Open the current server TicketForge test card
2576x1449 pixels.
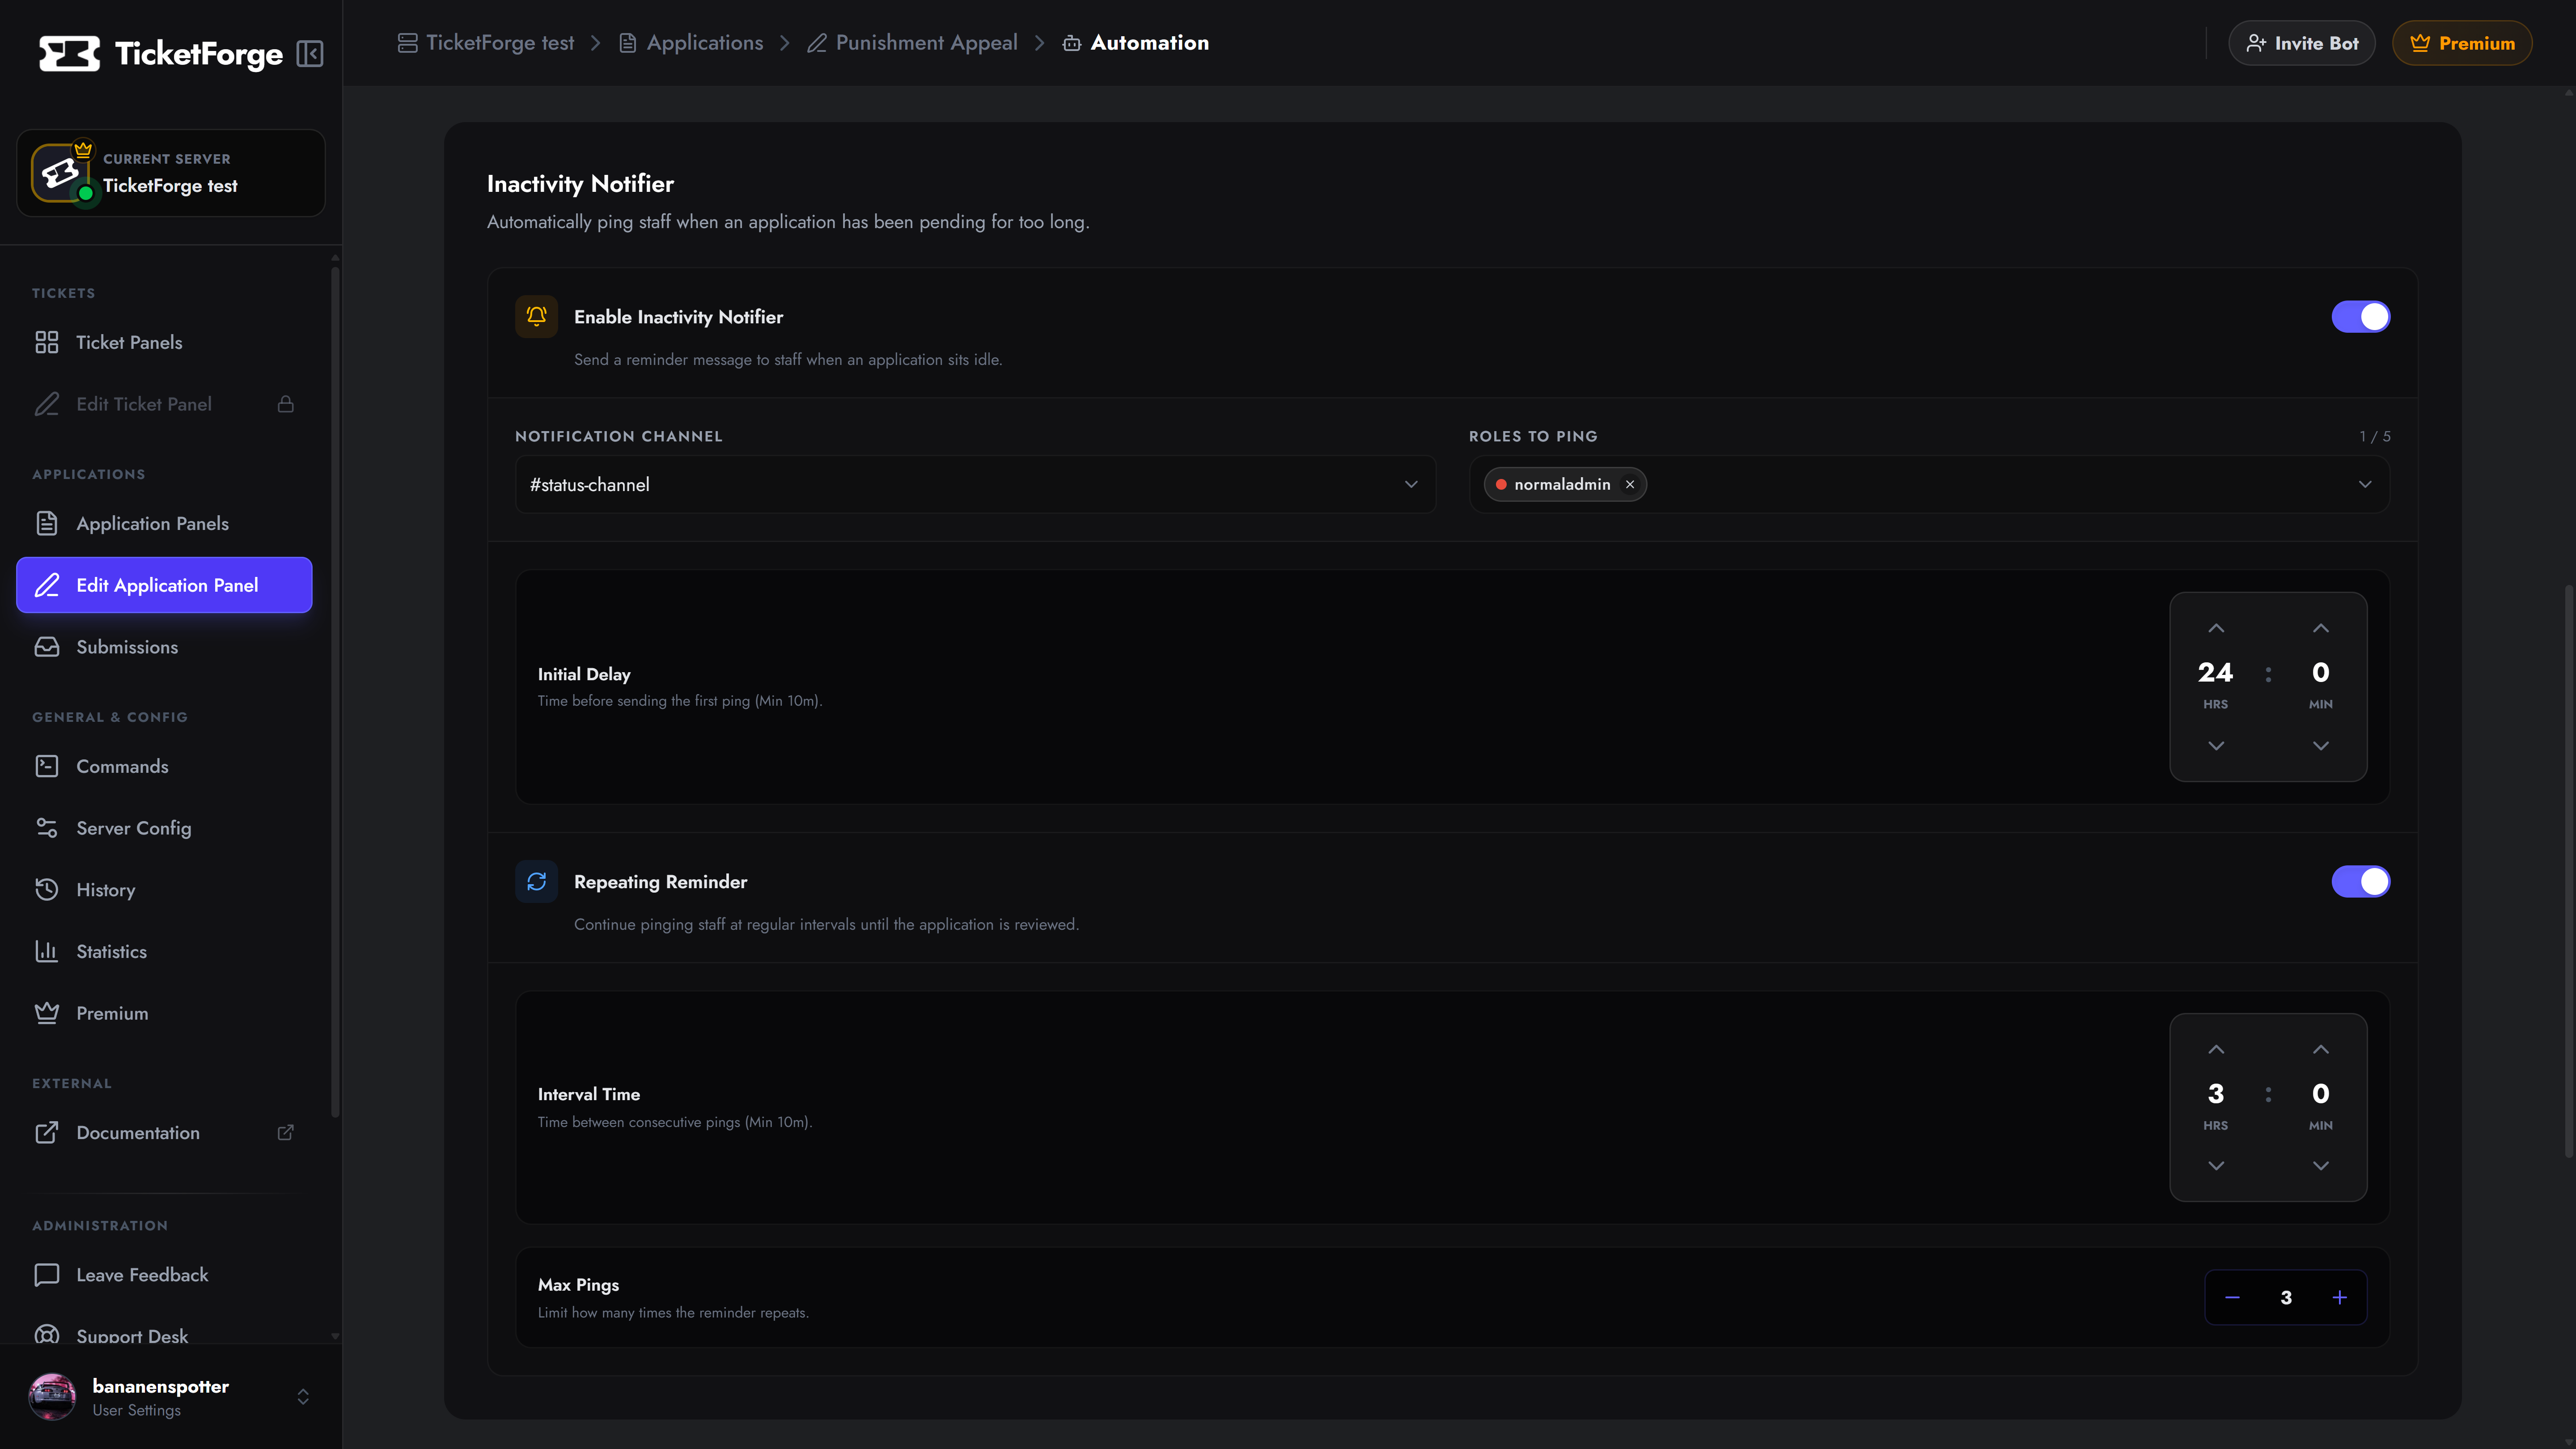pyautogui.click(x=171, y=173)
